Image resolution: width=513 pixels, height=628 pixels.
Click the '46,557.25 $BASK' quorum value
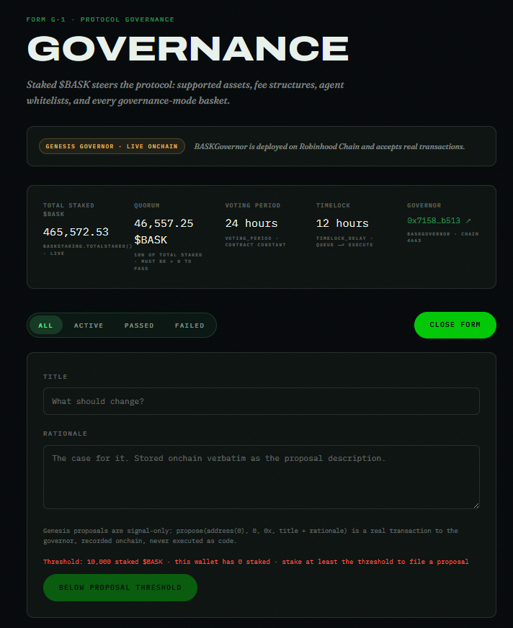coord(164,231)
